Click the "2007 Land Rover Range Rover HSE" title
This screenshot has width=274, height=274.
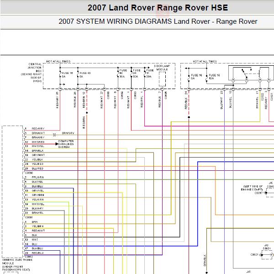click(x=158, y=8)
